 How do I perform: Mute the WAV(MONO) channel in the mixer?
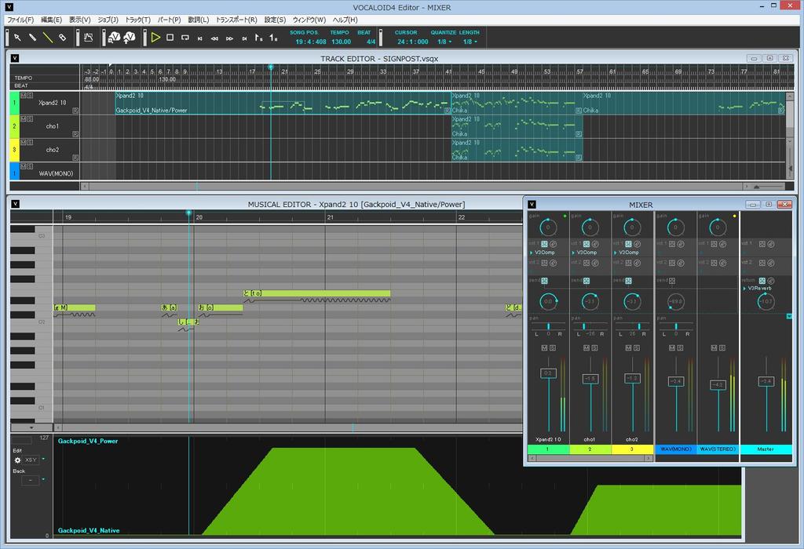tap(672, 347)
